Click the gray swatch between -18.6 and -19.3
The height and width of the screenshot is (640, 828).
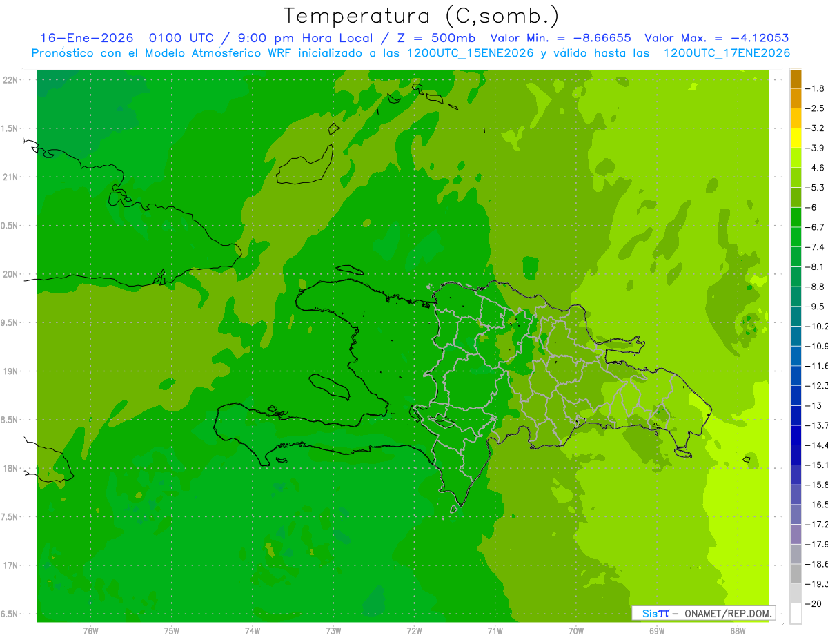(x=796, y=574)
